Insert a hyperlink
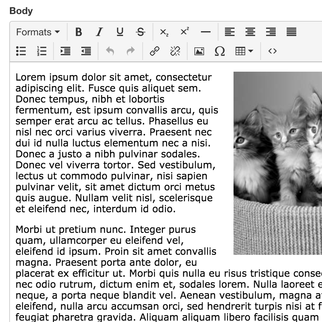 coord(155,51)
